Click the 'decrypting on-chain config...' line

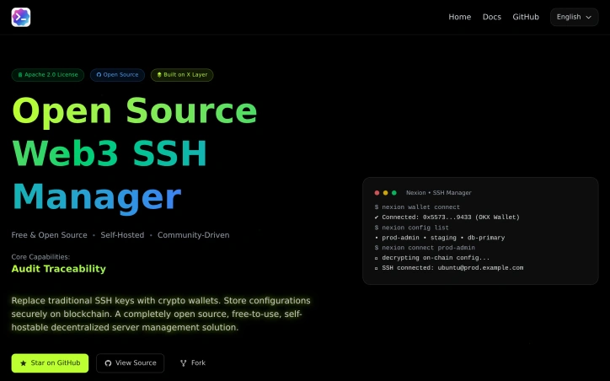pos(432,258)
